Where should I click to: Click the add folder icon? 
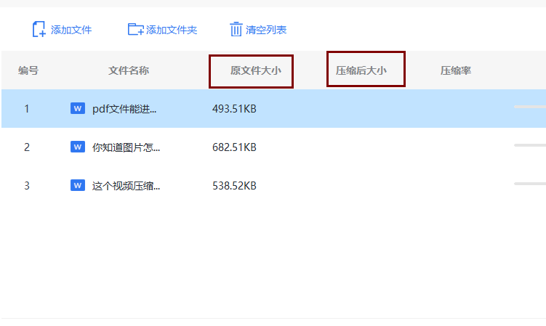coord(135,29)
